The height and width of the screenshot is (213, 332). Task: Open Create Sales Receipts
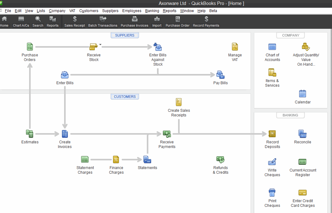[179, 102]
